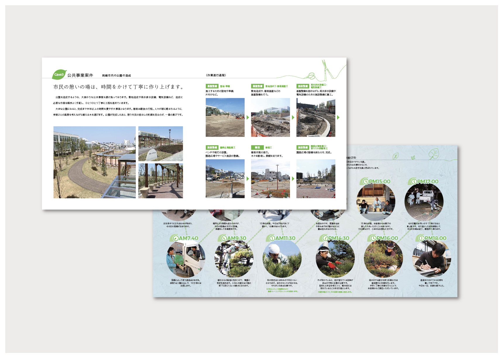503x358 pixels.
Task: Click the PM17:00 time label
Action: pos(428,182)
